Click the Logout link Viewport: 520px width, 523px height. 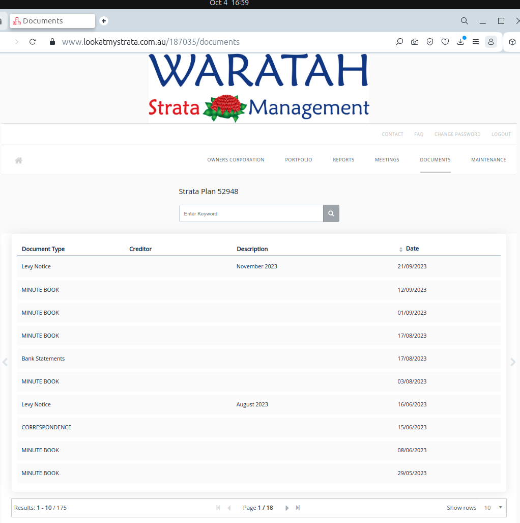click(501, 134)
